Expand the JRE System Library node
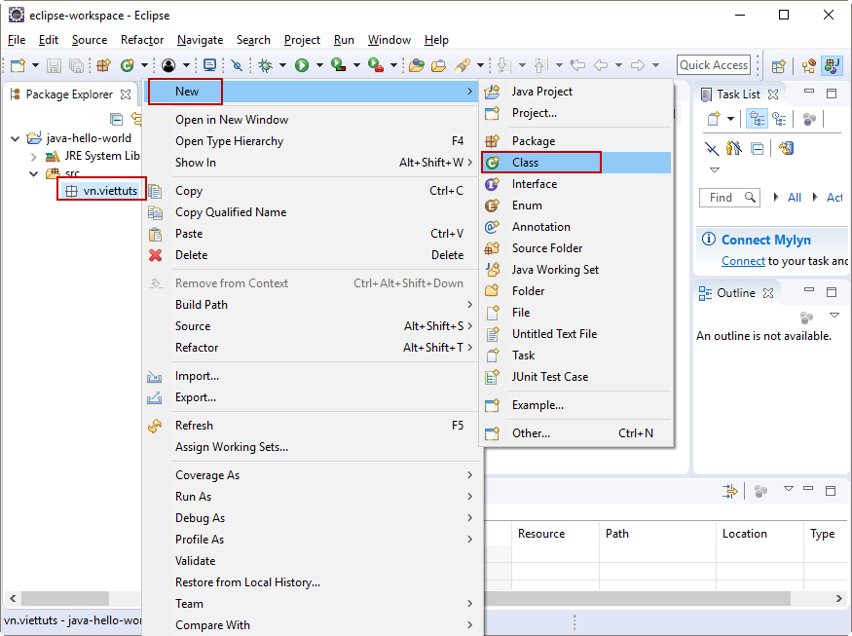Screen dimensions: 852x636 pos(34,157)
